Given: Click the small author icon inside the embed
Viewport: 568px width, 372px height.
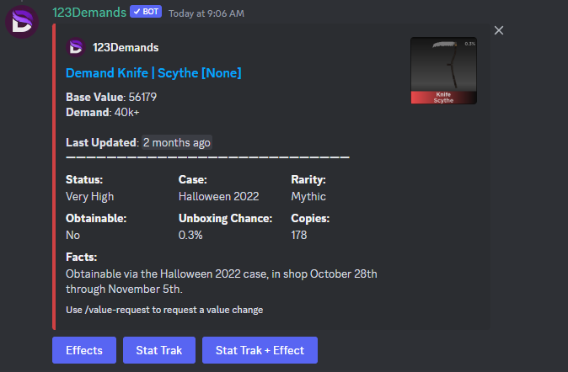Looking at the screenshot, I should 76,47.
